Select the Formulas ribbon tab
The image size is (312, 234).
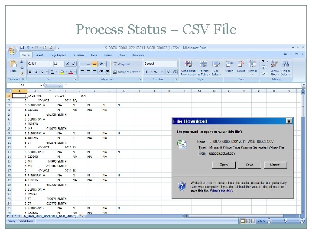click(78, 55)
